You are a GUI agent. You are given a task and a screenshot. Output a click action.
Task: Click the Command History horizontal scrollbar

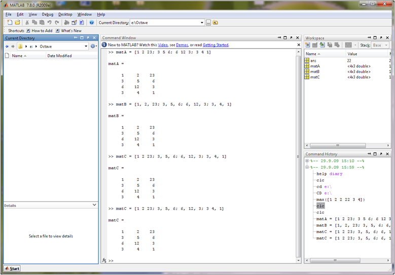(x=335, y=260)
